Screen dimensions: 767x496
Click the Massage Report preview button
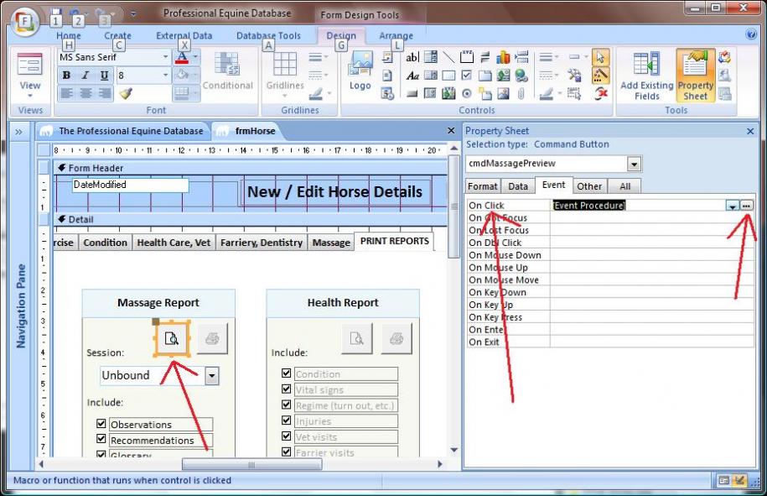pos(172,338)
